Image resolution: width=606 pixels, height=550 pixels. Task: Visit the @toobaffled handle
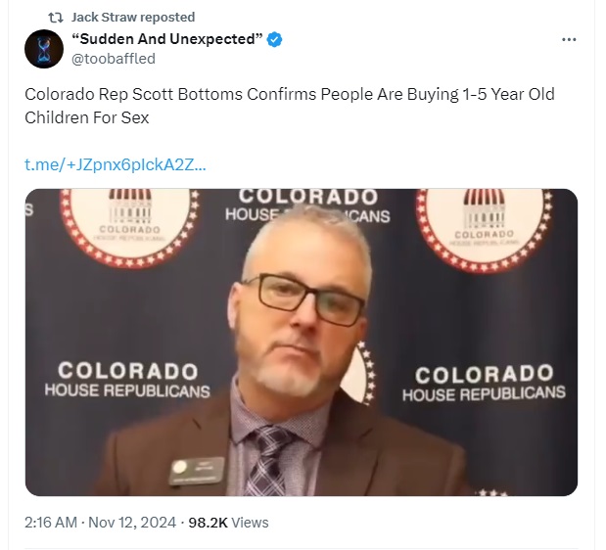point(114,59)
